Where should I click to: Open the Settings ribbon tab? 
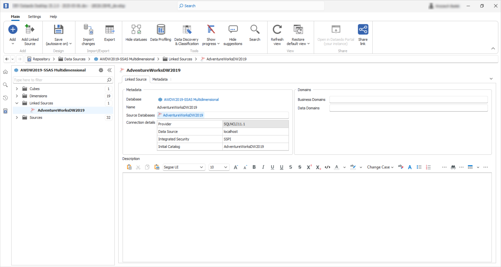[34, 16]
